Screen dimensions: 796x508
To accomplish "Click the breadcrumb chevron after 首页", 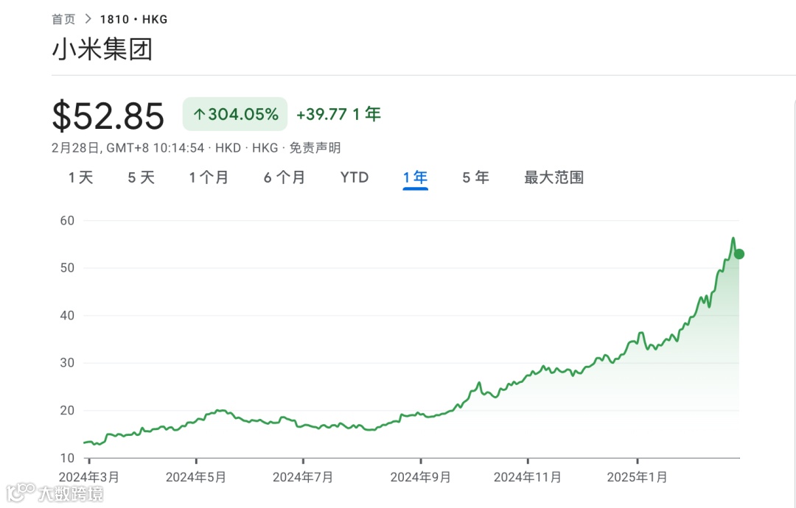I will [88, 19].
